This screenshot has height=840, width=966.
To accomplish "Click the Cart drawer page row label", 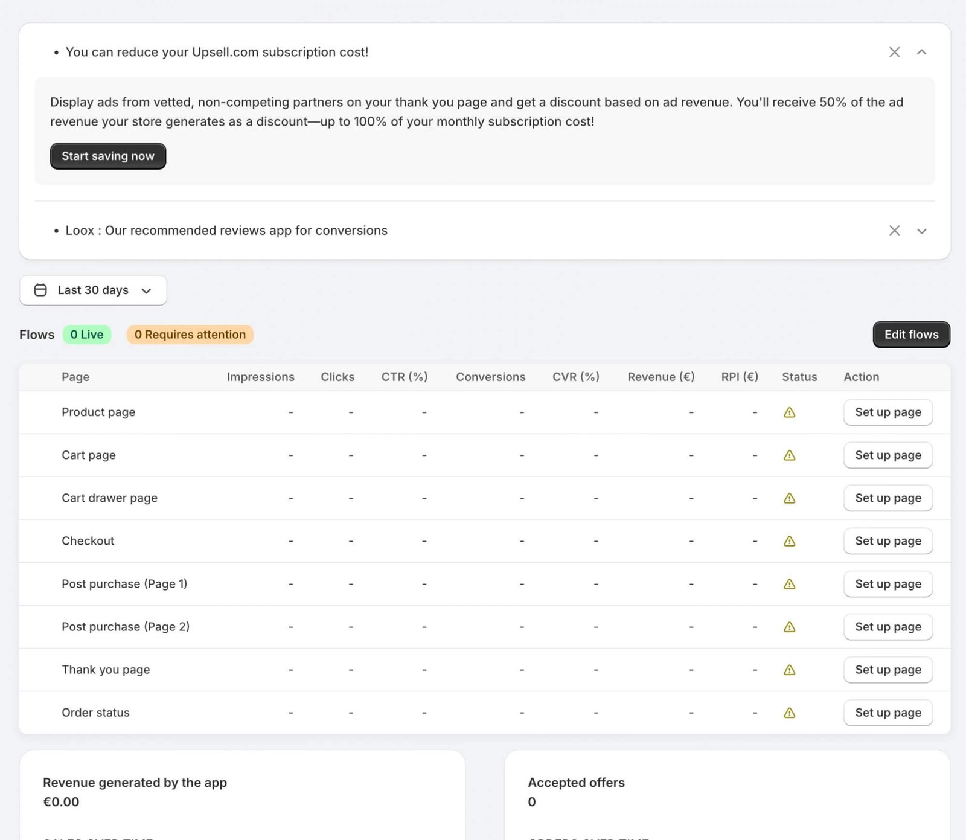I will (109, 498).
